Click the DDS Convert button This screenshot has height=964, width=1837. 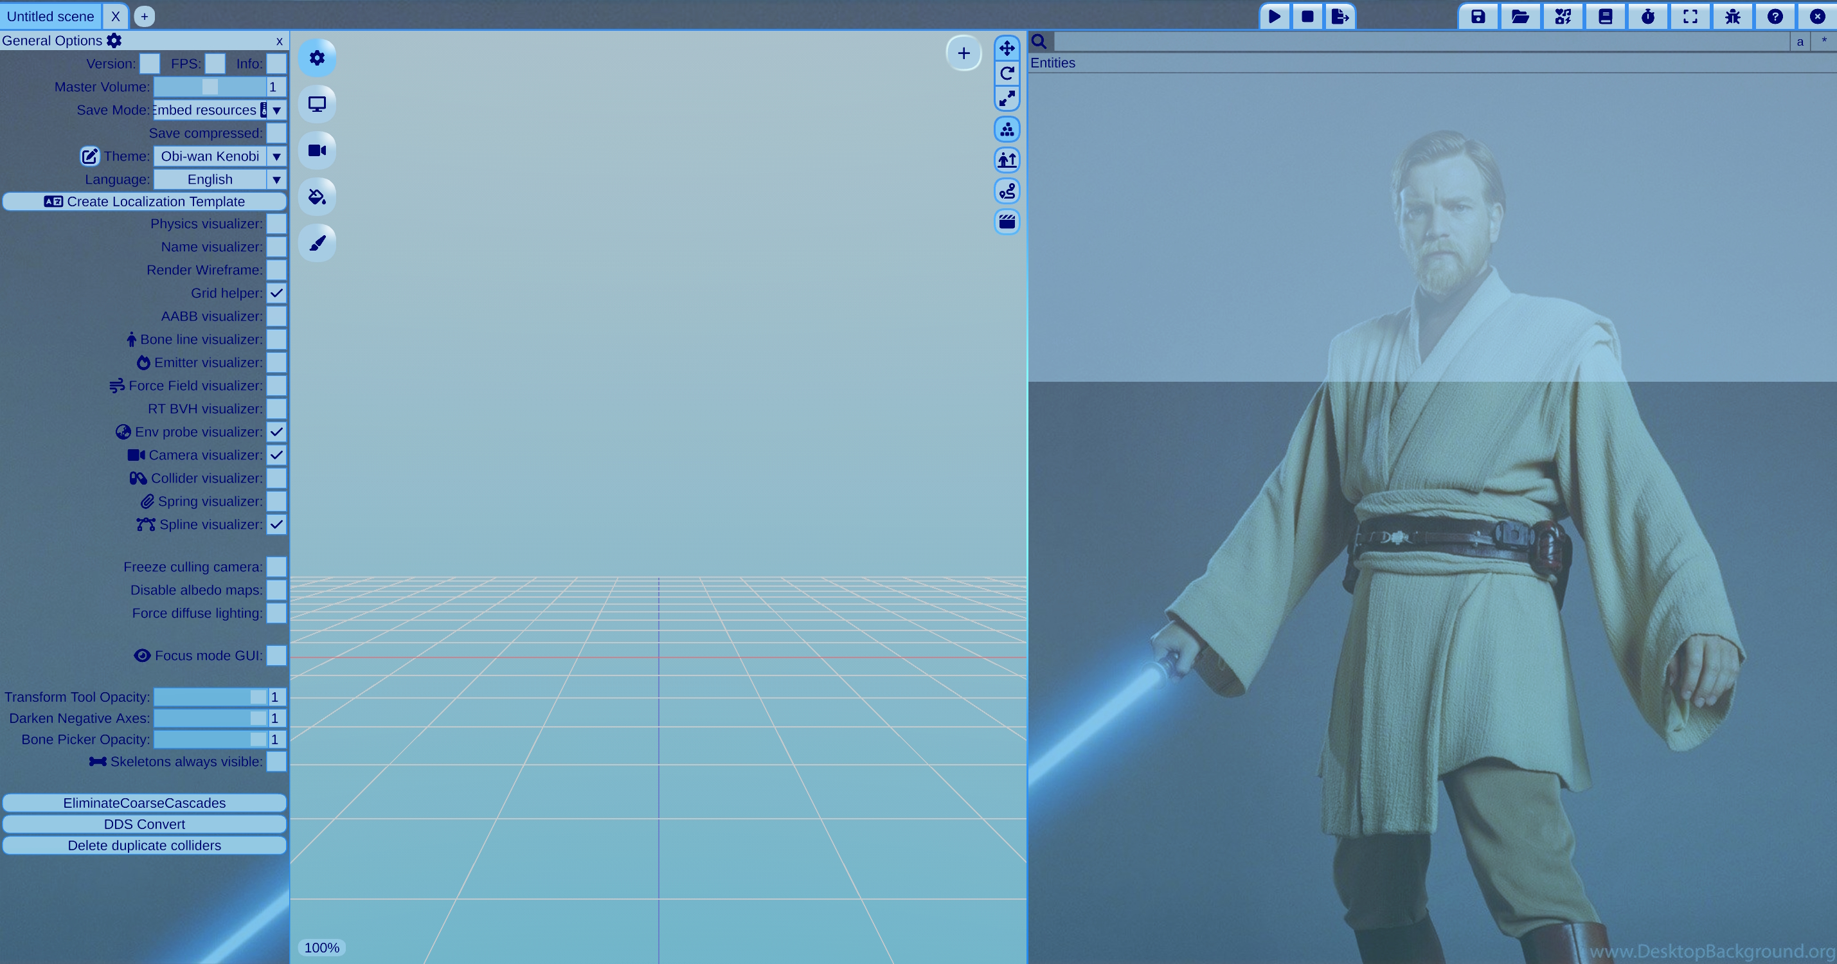144,825
